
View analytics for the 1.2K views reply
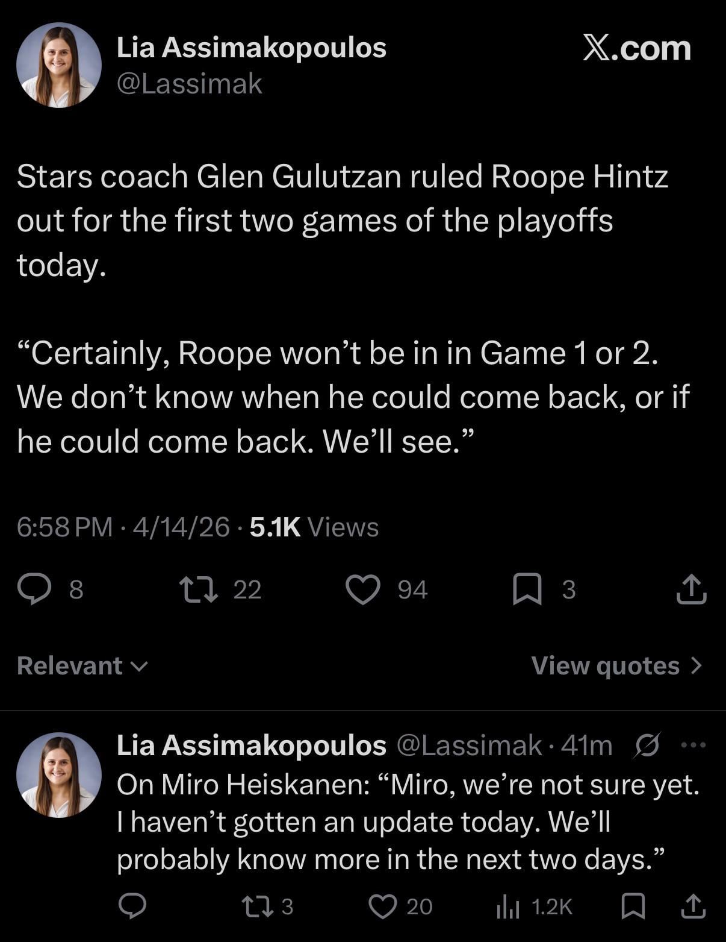tap(507, 906)
